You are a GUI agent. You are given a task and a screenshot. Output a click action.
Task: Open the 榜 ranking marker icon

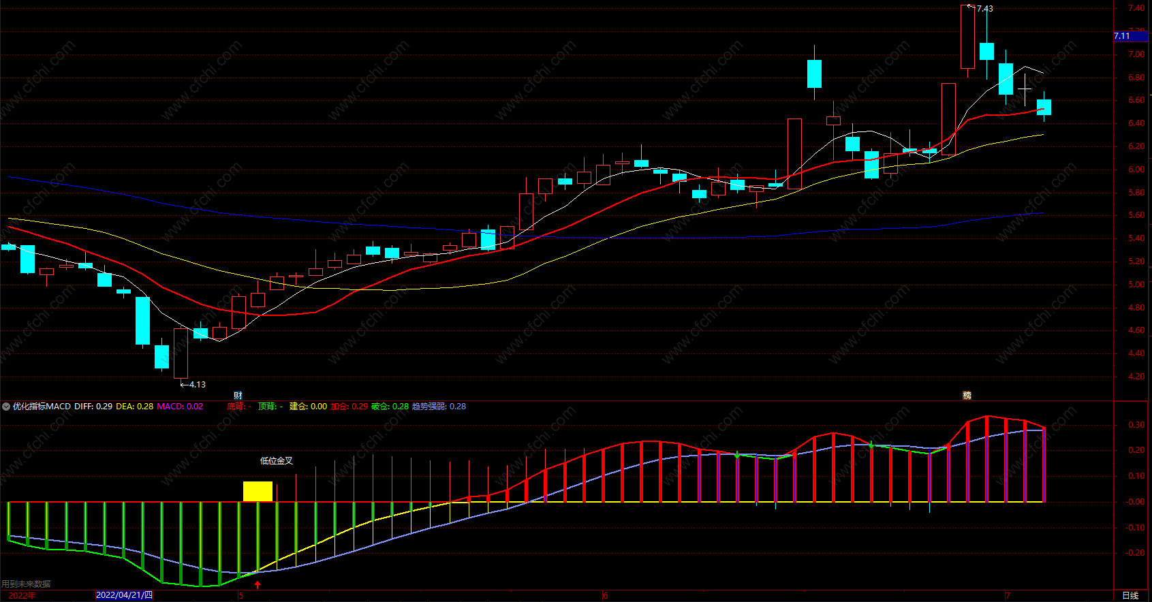click(x=967, y=396)
